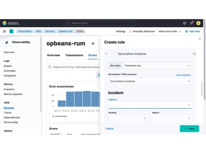Viewport: 206px width, 154px height.
Task: Click the Observability sidebar heading
Action: (21, 42)
